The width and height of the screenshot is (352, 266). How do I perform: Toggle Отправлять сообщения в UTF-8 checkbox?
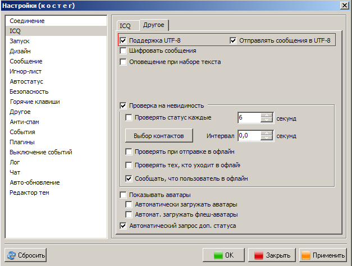(233, 40)
